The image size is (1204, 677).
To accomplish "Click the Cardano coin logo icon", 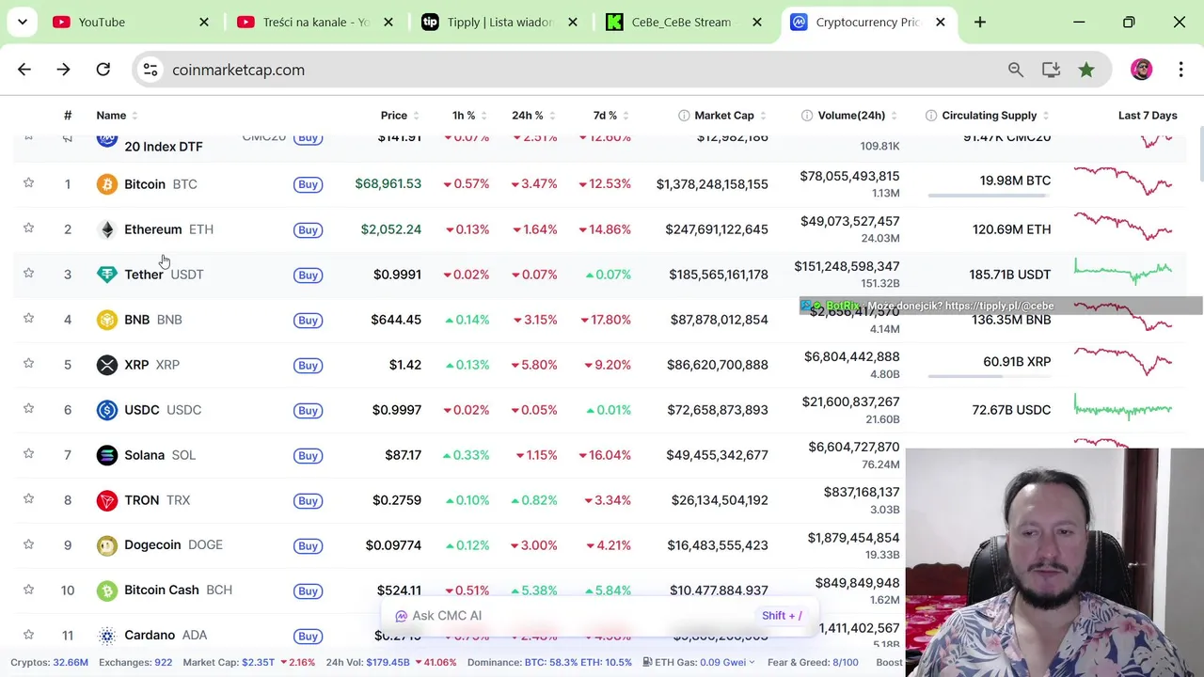I will pos(107,636).
